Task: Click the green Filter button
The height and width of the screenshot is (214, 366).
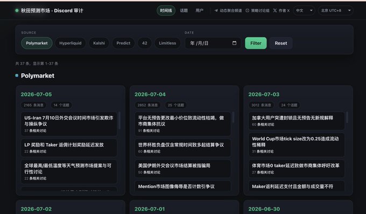Action: pyautogui.click(x=256, y=43)
